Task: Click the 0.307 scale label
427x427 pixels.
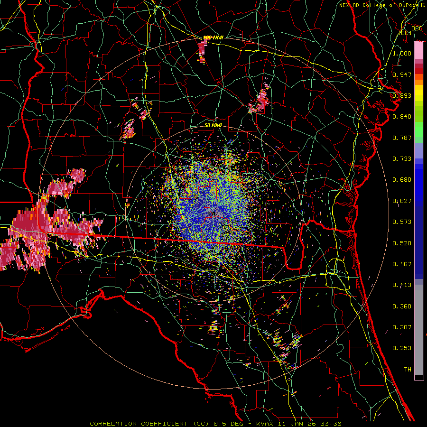Action: coord(402,327)
